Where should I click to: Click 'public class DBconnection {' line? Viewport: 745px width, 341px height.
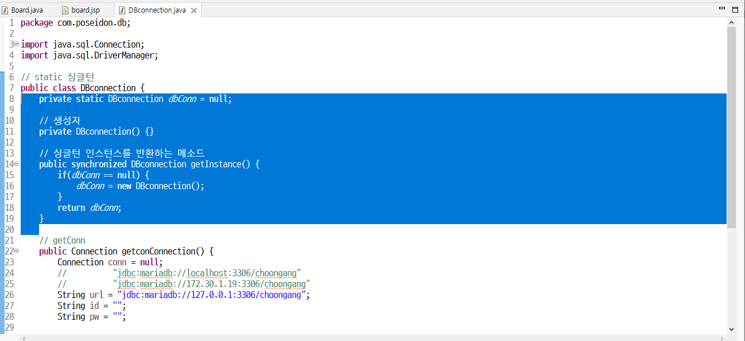[x=83, y=88]
